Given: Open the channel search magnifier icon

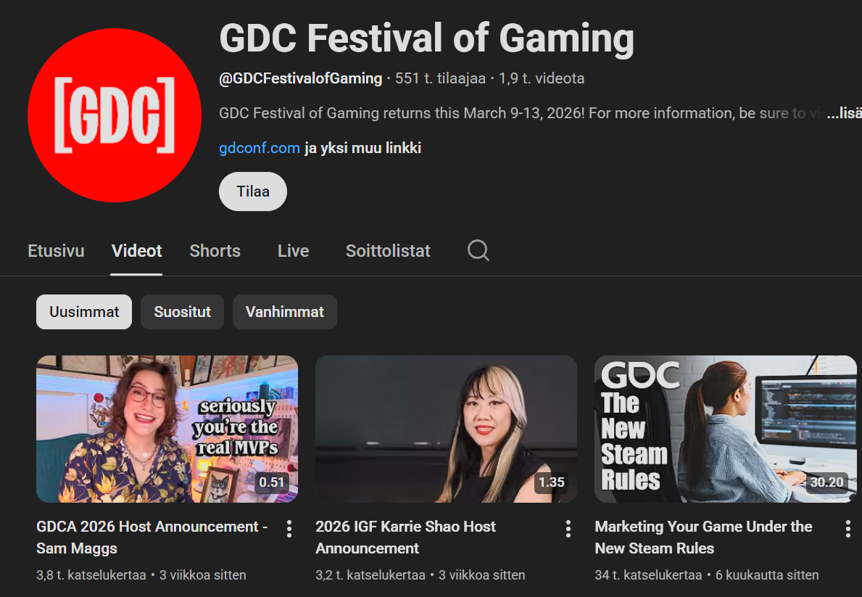Looking at the screenshot, I should (x=478, y=250).
